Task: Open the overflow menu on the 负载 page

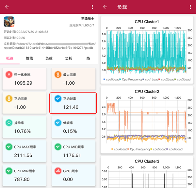Action: (x=190, y=7)
